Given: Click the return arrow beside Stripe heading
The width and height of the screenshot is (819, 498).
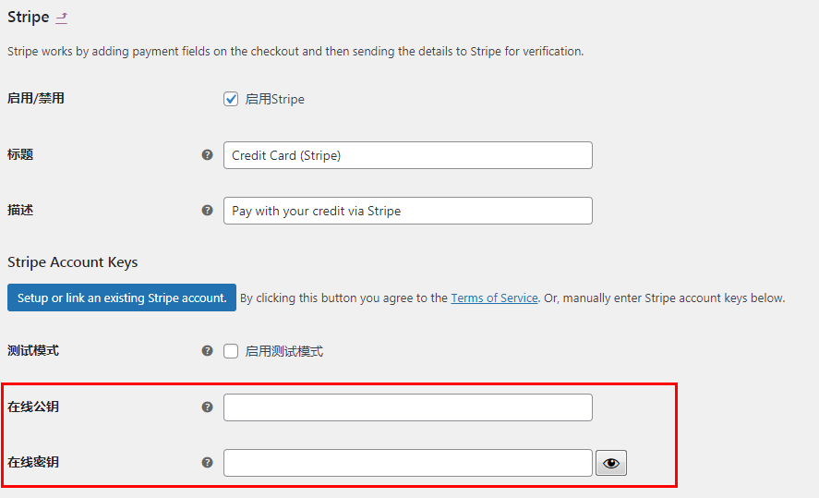Looking at the screenshot, I should point(62,18).
